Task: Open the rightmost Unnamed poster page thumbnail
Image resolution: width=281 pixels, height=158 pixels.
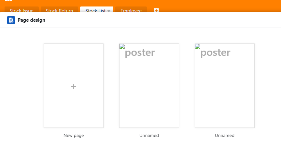Action: (x=225, y=91)
